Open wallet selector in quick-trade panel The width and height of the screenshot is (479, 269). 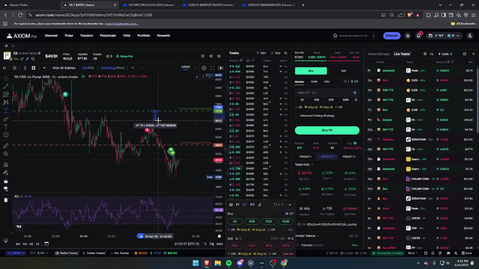point(278,205)
